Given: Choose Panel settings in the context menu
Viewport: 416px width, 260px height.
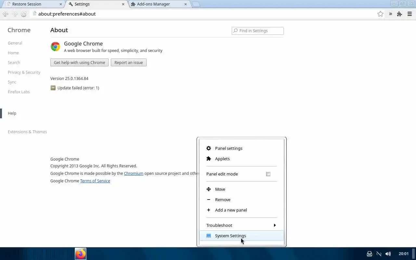Looking at the screenshot, I should (241, 148).
